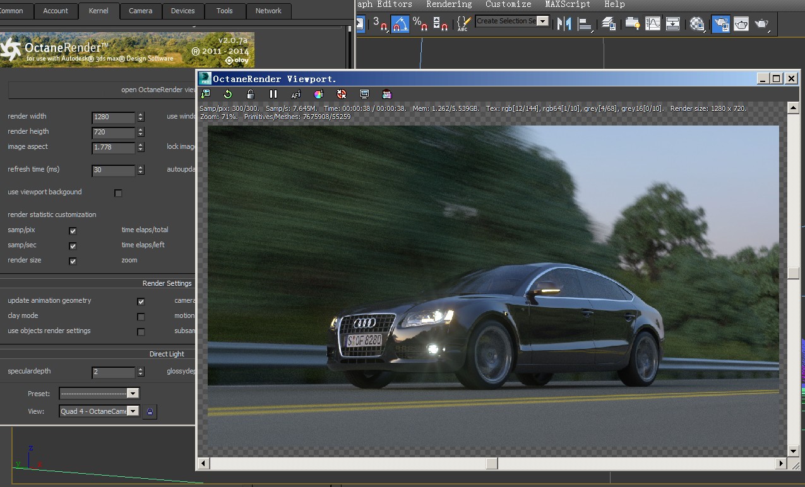Switch to the Tools tab
805x487 pixels.
point(225,11)
